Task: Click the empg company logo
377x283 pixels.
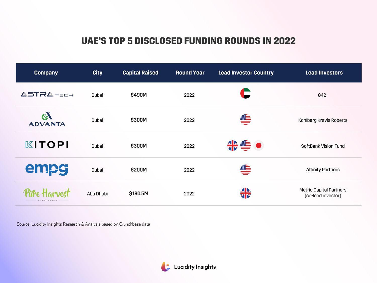Action: point(47,169)
